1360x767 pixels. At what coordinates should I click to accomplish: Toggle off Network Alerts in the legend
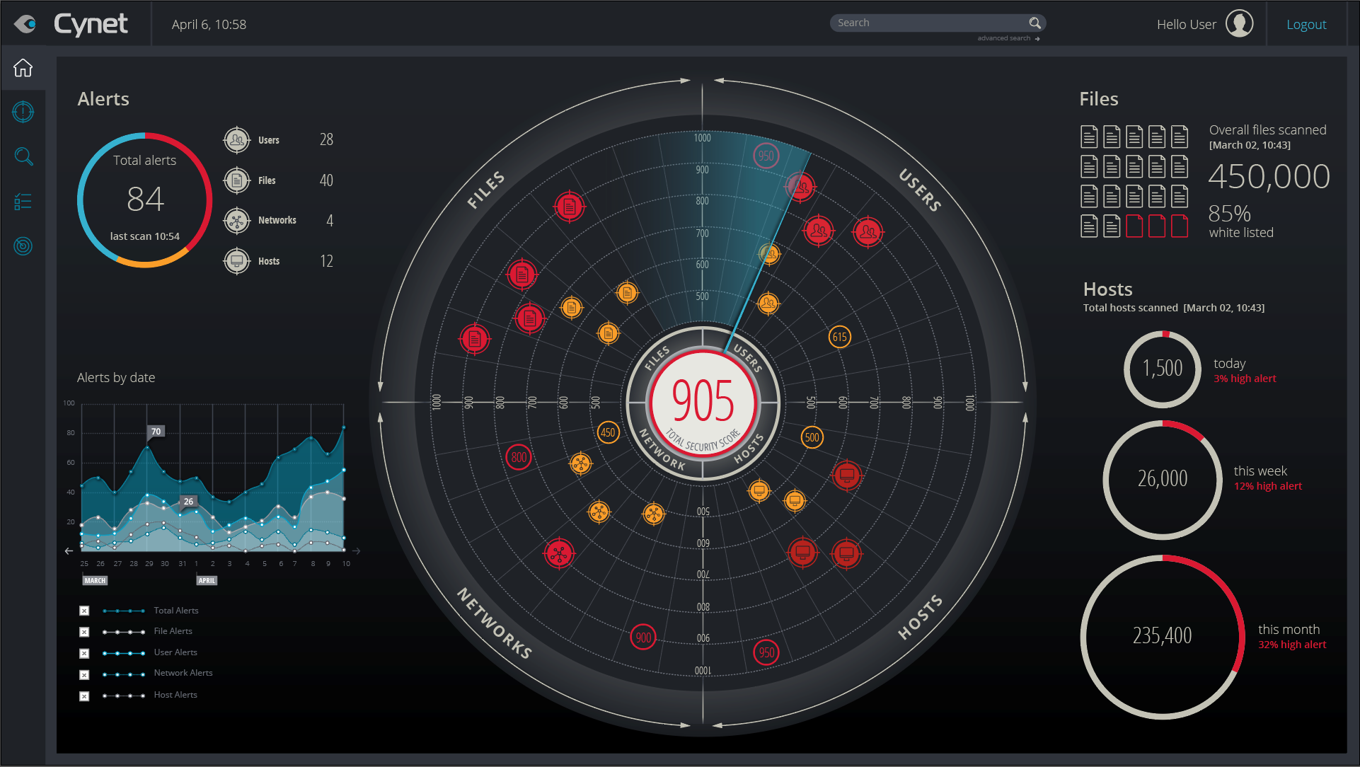pos(84,673)
